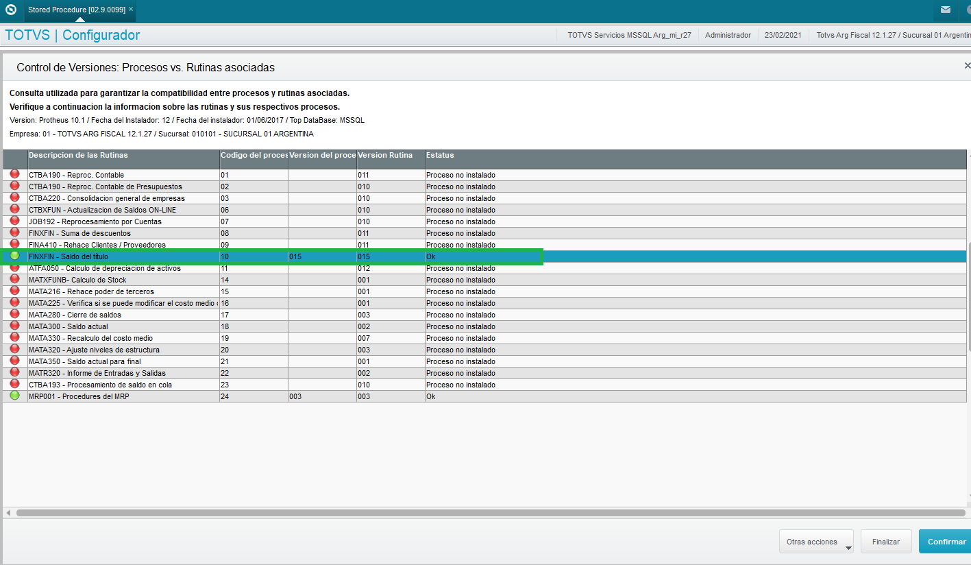Click the horizontal scrollbar thumb below the table
The width and height of the screenshot is (971, 565).
491,513
